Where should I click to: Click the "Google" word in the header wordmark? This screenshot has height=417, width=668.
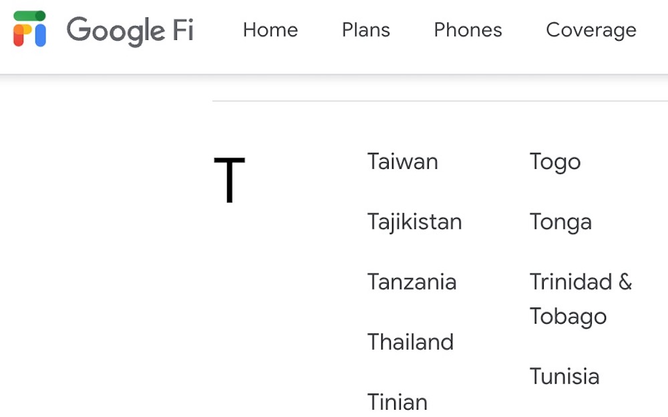pyautogui.click(x=115, y=30)
